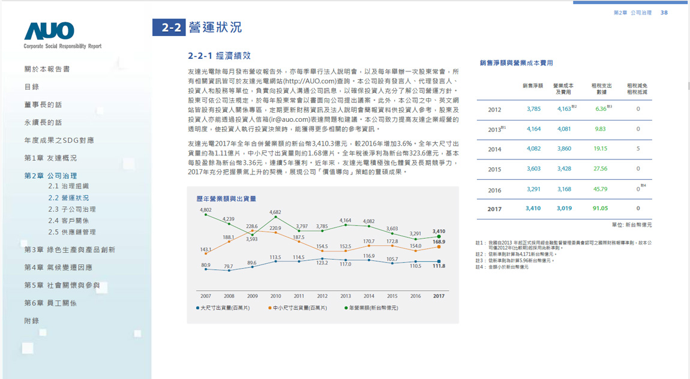Click the orange 中小尺寸出貨量 legend dot

pos(270,308)
